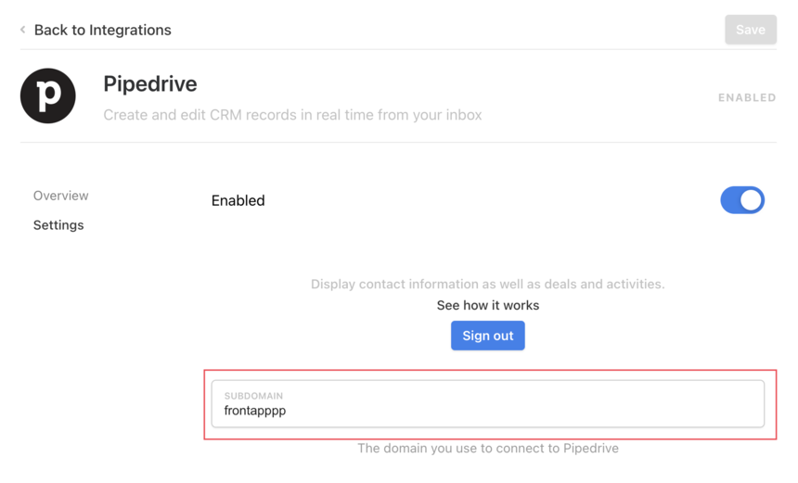Click the domain helper text below field
This screenshot has width=798, height=483.
coord(487,448)
